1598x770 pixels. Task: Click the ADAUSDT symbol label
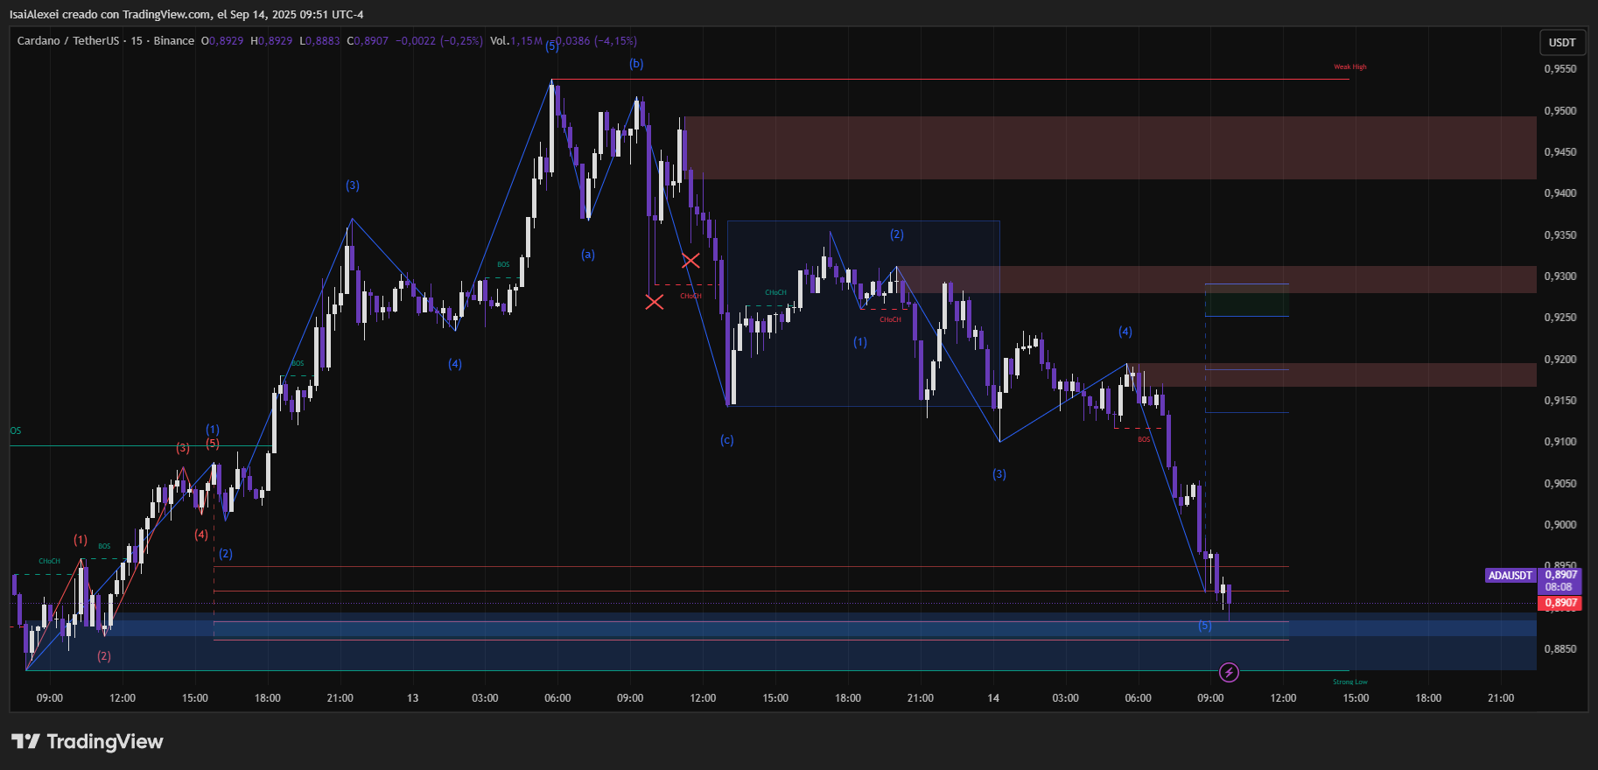[x=1510, y=576]
